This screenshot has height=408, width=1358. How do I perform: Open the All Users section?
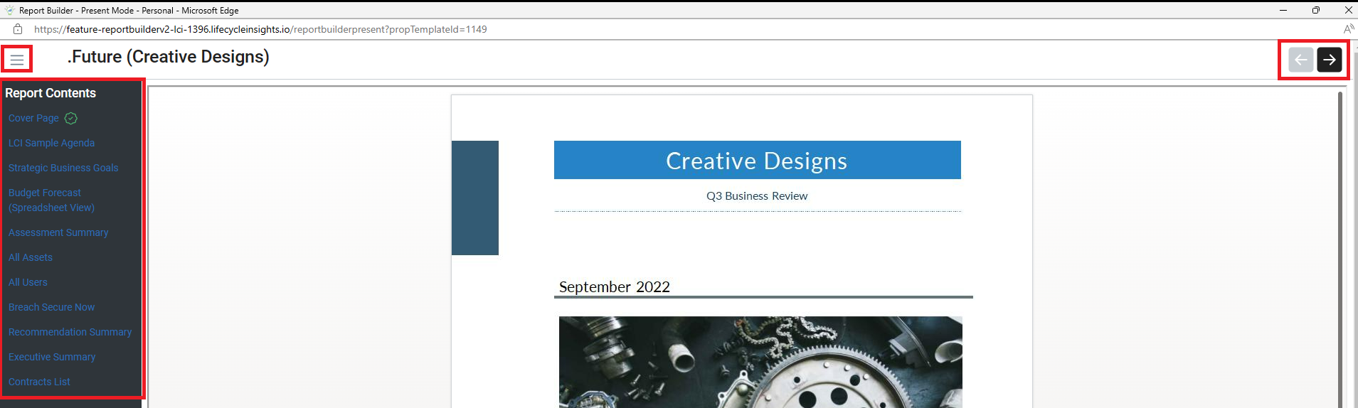[28, 282]
